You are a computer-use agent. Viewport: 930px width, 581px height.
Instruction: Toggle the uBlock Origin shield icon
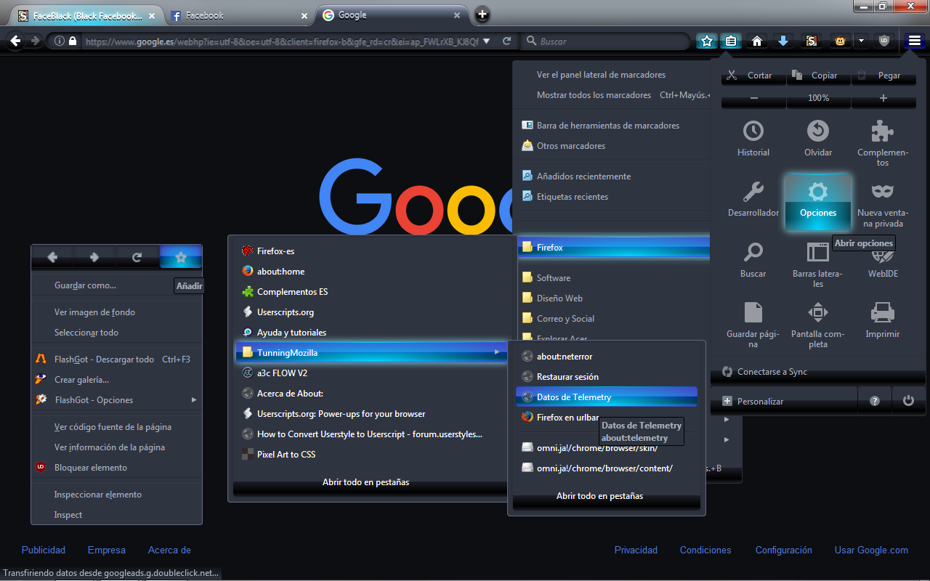click(884, 41)
